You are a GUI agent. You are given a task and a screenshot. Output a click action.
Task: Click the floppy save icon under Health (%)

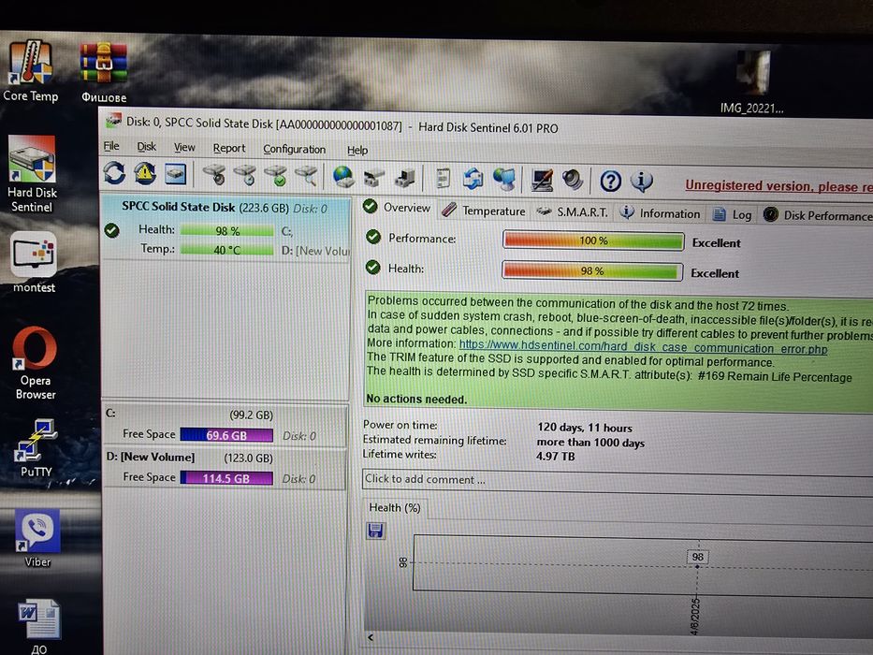click(x=375, y=531)
